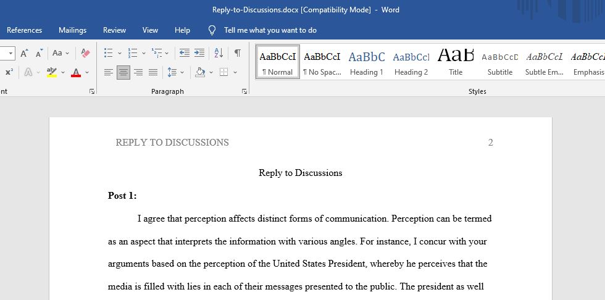Click the bold Post 1: heading
This screenshot has width=605, height=300.
[x=122, y=196]
